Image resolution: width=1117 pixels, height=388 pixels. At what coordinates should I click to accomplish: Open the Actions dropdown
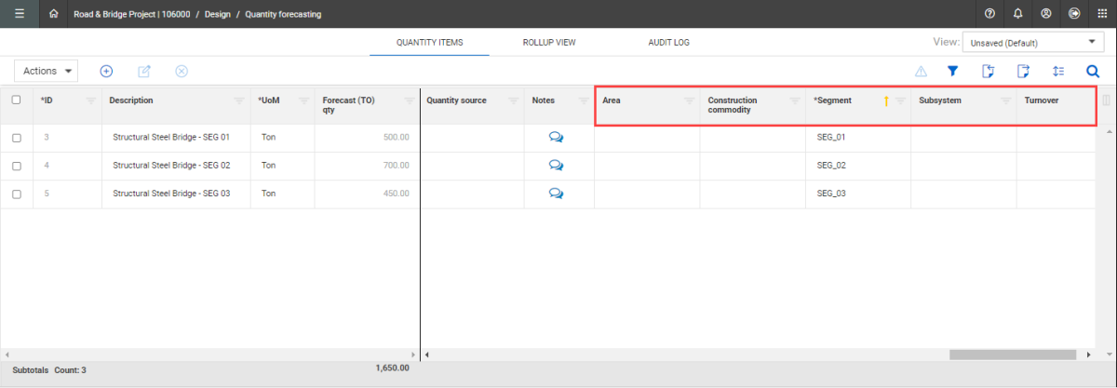47,71
